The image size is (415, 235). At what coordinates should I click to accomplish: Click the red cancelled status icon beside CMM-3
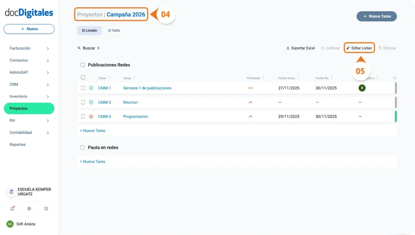coord(91,116)
